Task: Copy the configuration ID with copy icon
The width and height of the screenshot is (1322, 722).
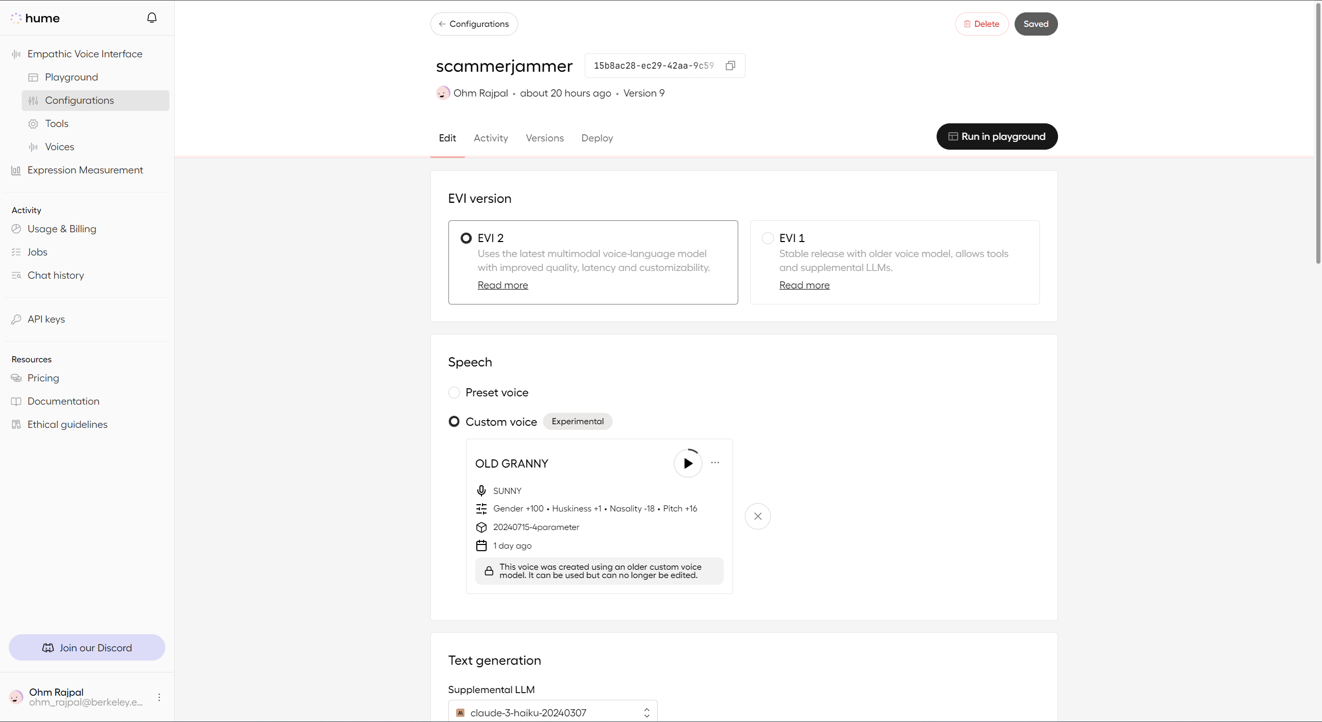Action: [x=730, y=66]
